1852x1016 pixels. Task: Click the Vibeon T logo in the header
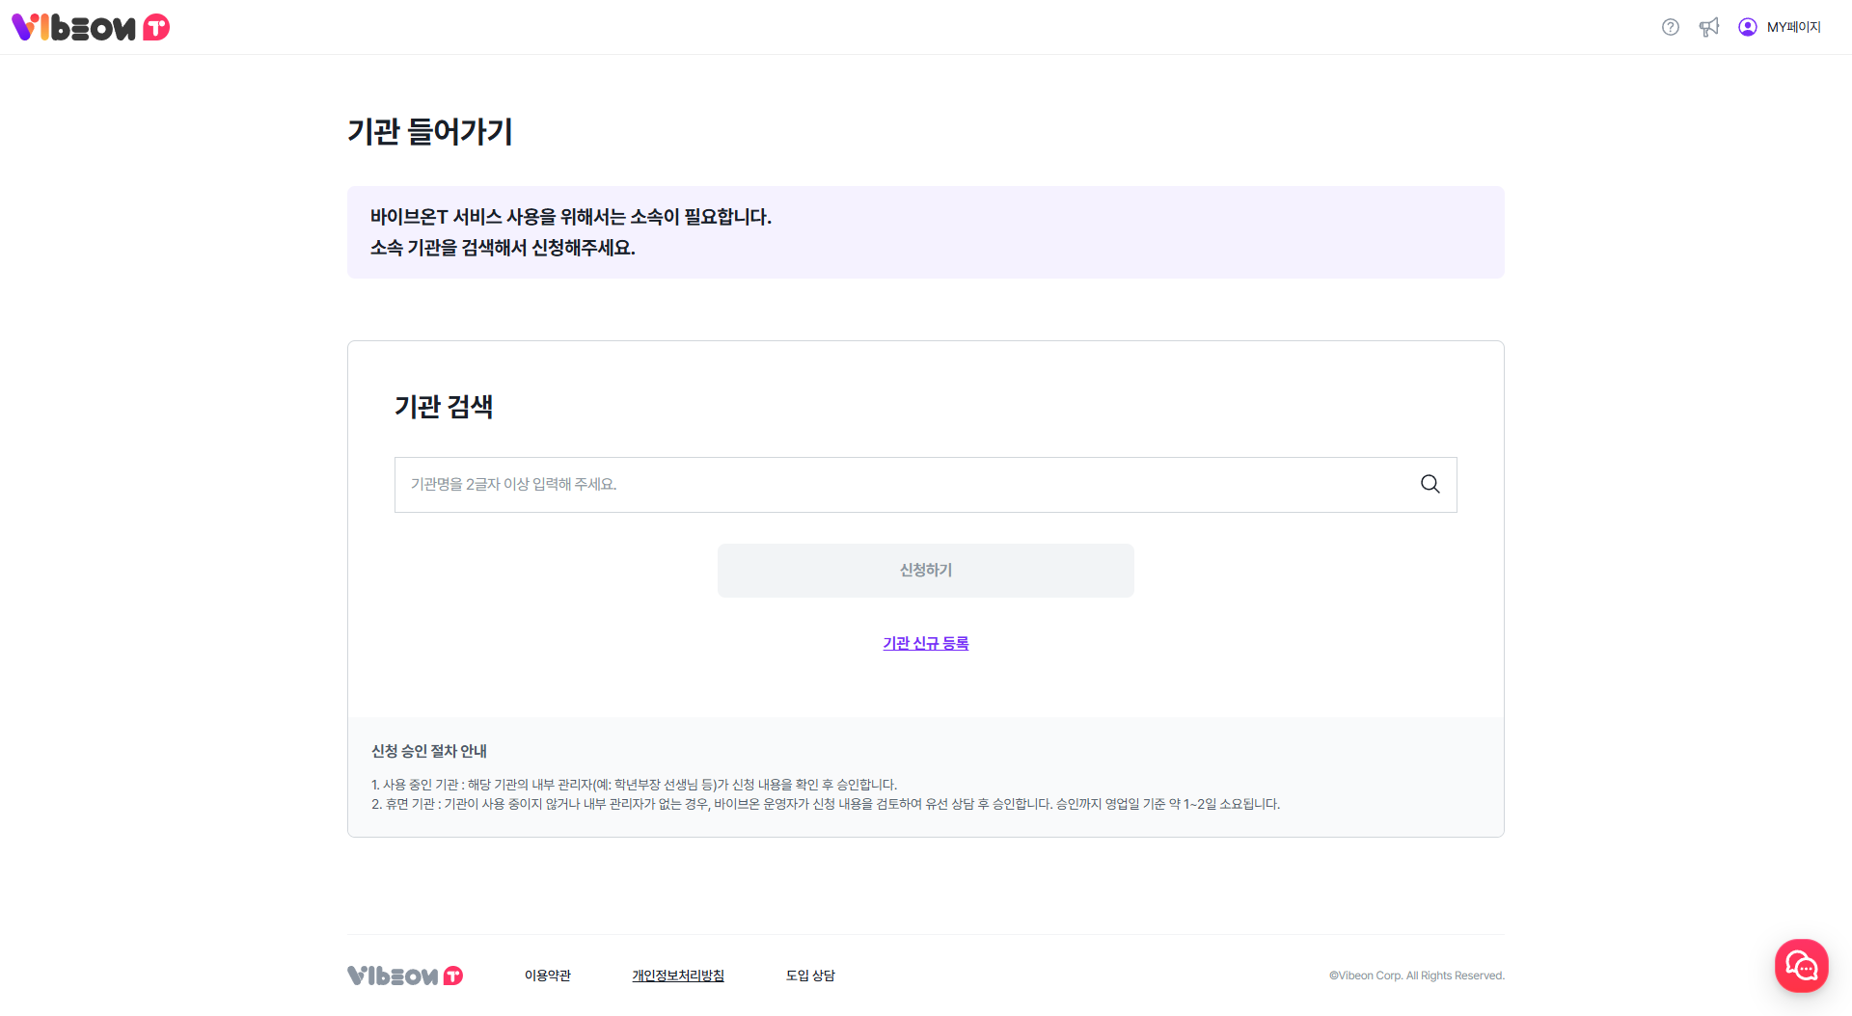[x=91, y=27]
